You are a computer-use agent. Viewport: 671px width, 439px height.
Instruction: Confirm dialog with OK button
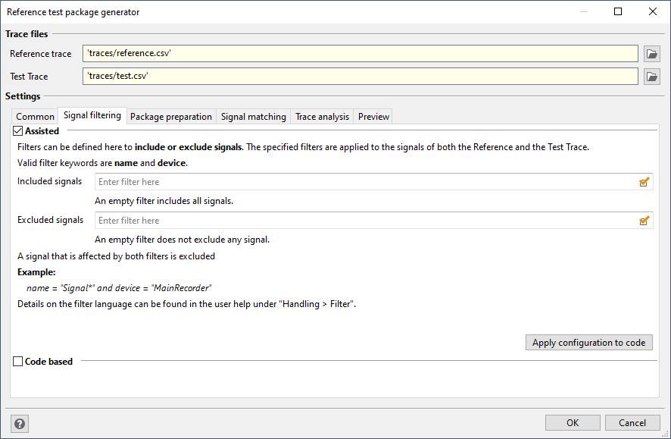pyautogui.click(x=573, y=423)
